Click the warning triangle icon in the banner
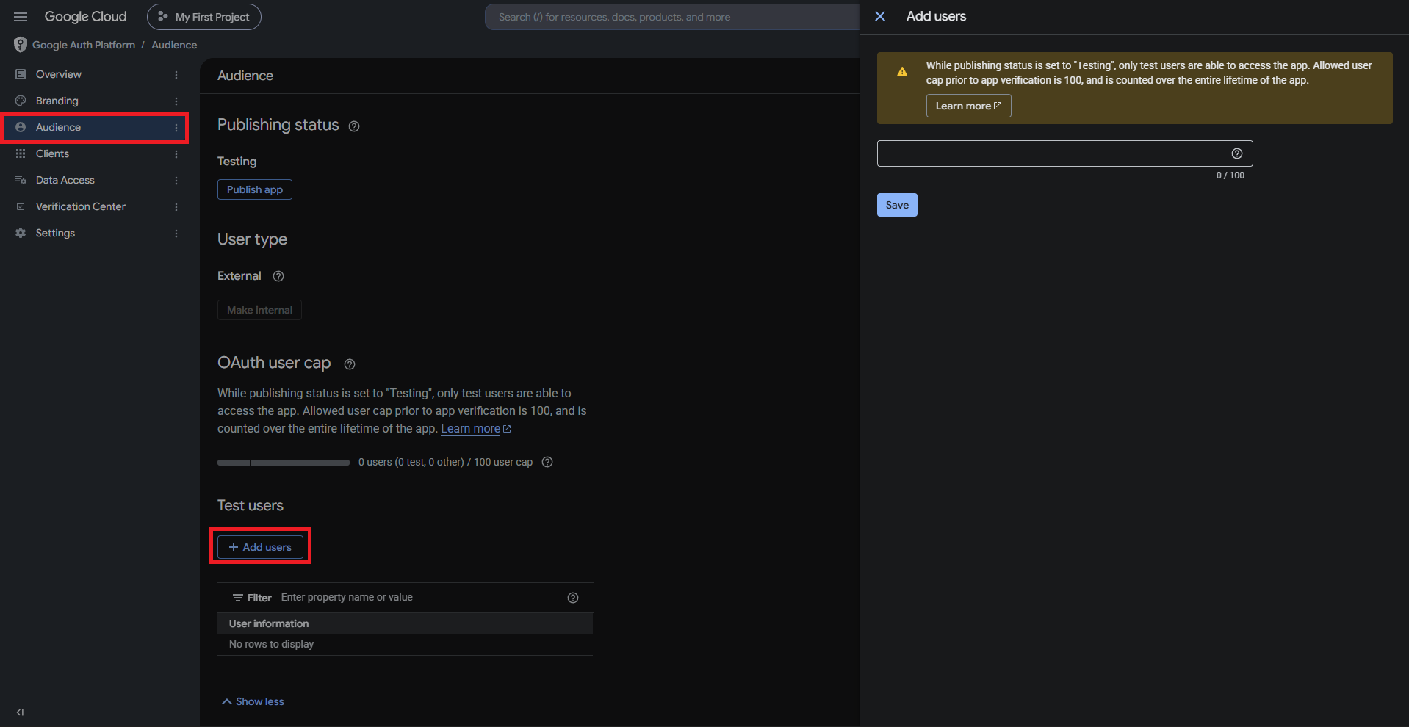The image size is (1409, 727). pyautogui.click(x=902, y=72)
